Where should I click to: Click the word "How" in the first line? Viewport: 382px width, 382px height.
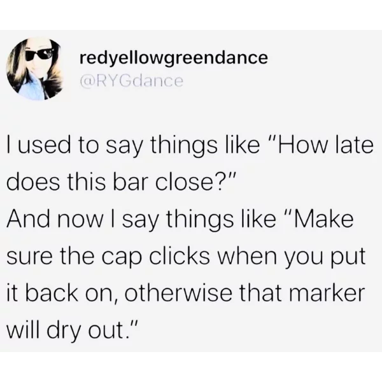tap(301, 145)
